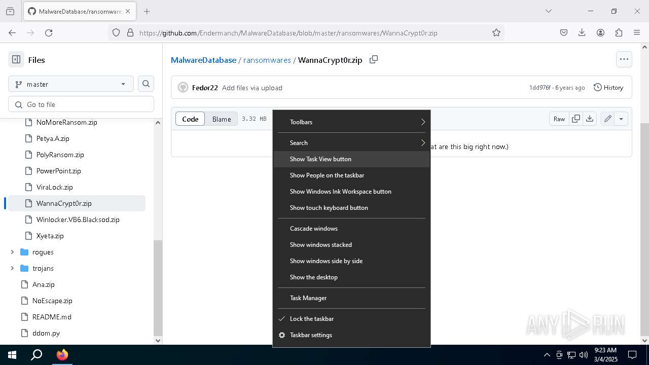Expand Toolbars submenu

pos(351,122)
